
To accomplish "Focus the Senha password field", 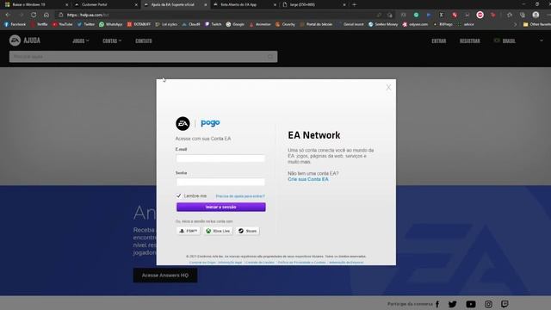I will (x=220, y=182).
